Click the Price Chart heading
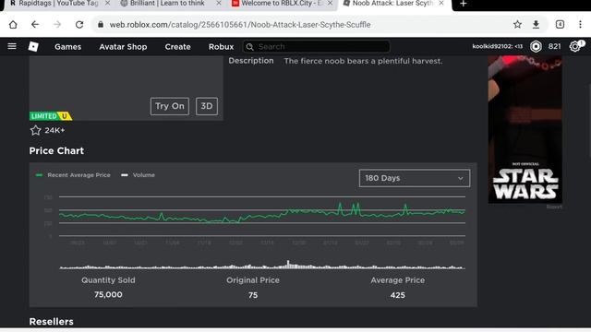This screenshot has width=591, height=332. pyautogui.click(x=56, y=150)
